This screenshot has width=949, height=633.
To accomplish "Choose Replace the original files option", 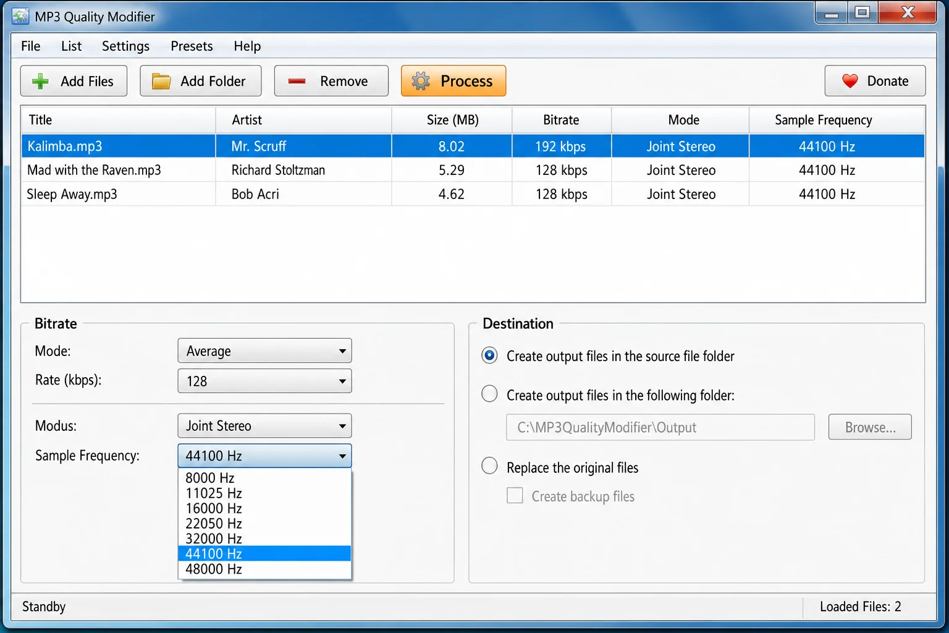I will point(489,465).
